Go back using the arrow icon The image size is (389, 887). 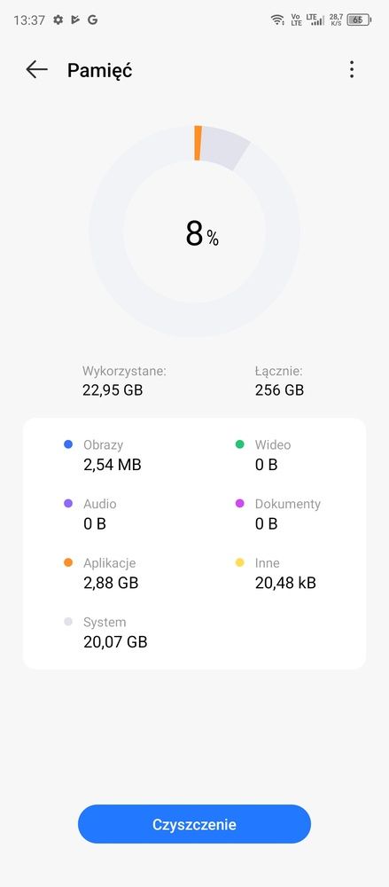(36, 69)
